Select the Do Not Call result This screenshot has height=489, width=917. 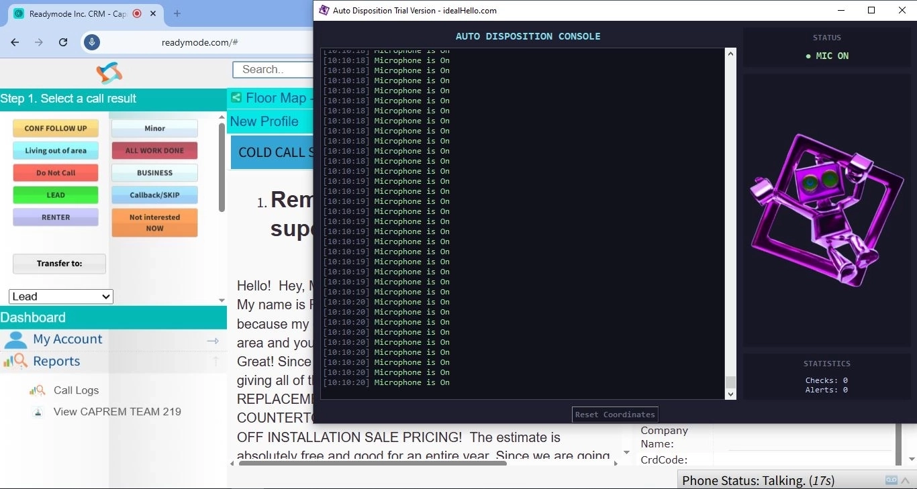[56, 173]
